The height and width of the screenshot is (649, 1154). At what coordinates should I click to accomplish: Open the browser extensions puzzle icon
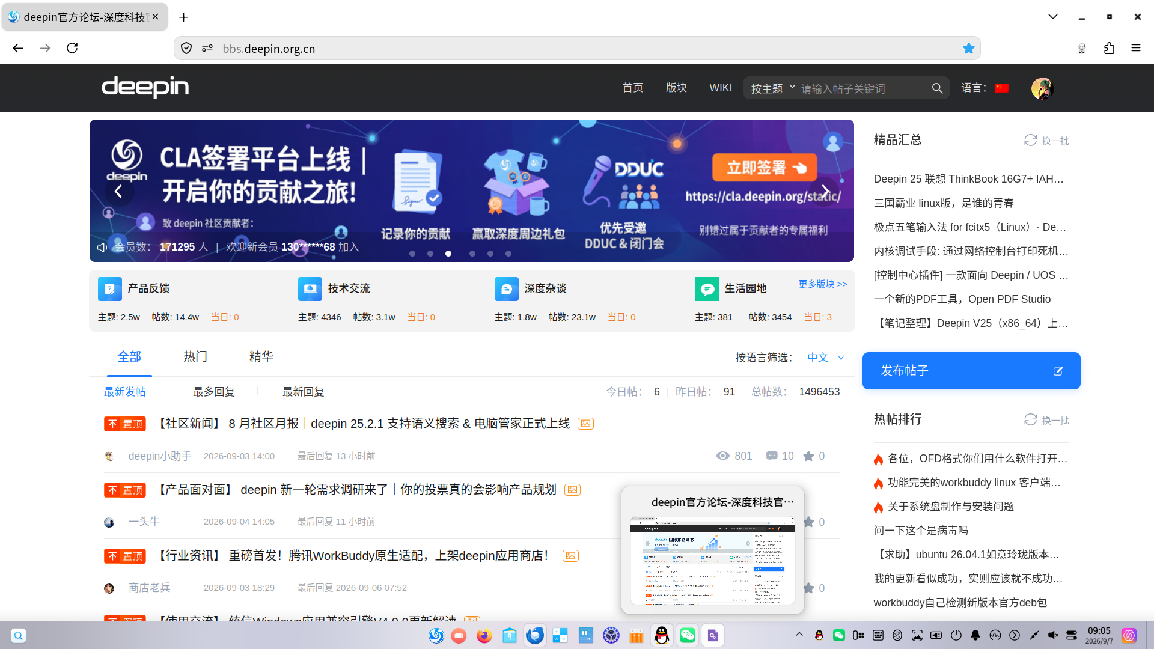[x=1109, y=48]
